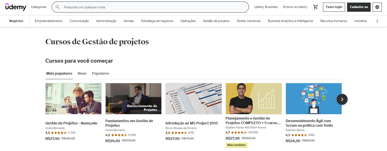Switch to the Novo tab
Screen dimensions: 387x151
pyautogui.click(x=82, y=73)
